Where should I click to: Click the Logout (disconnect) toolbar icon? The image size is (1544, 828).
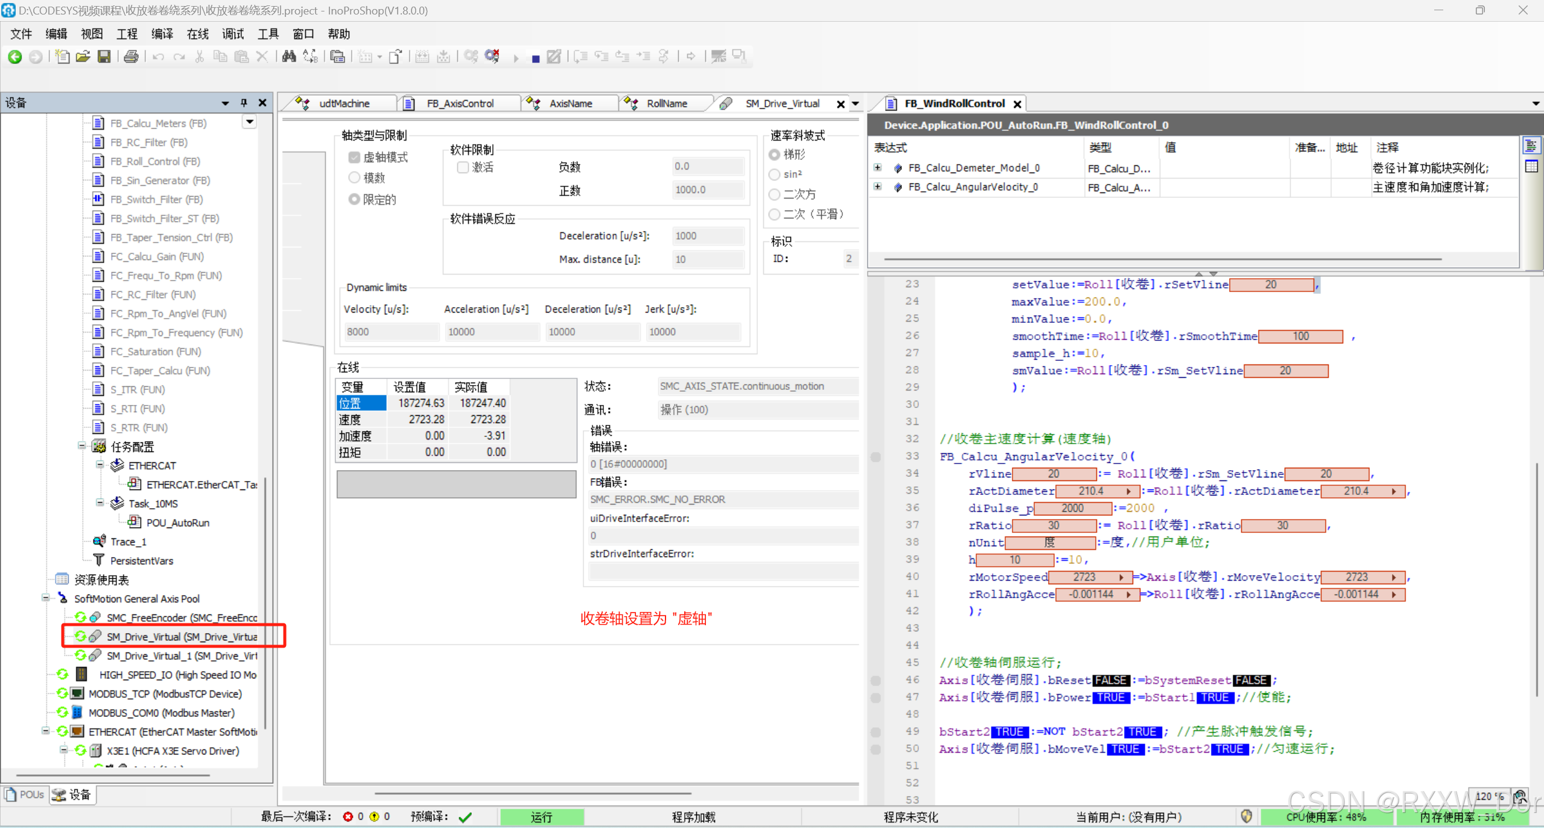coord(492,57)
